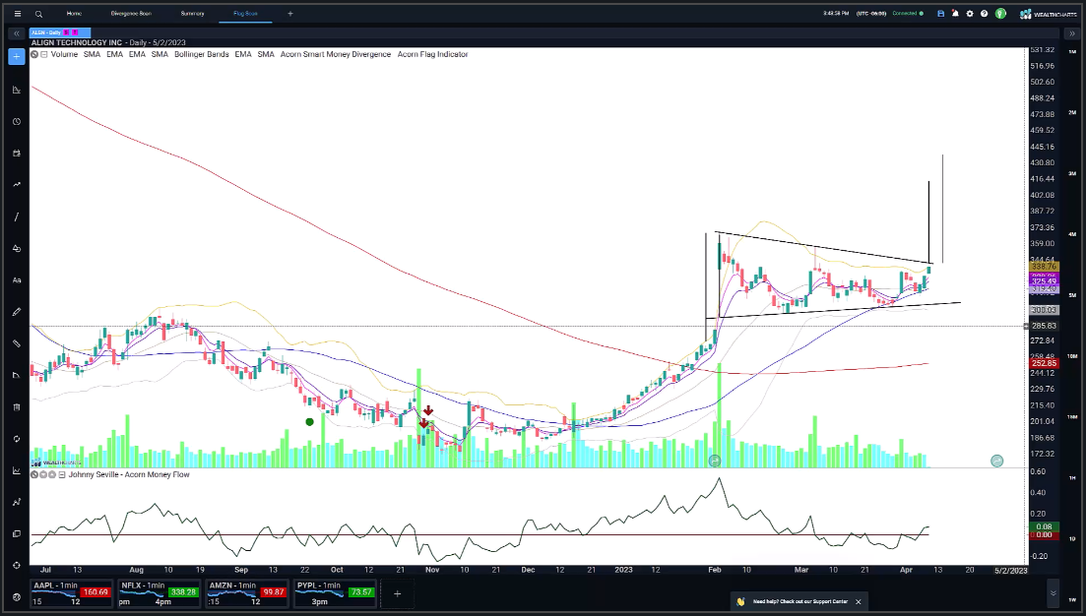
Task: Open the NFLX 1min mini chart
Action: coord(160,593)
